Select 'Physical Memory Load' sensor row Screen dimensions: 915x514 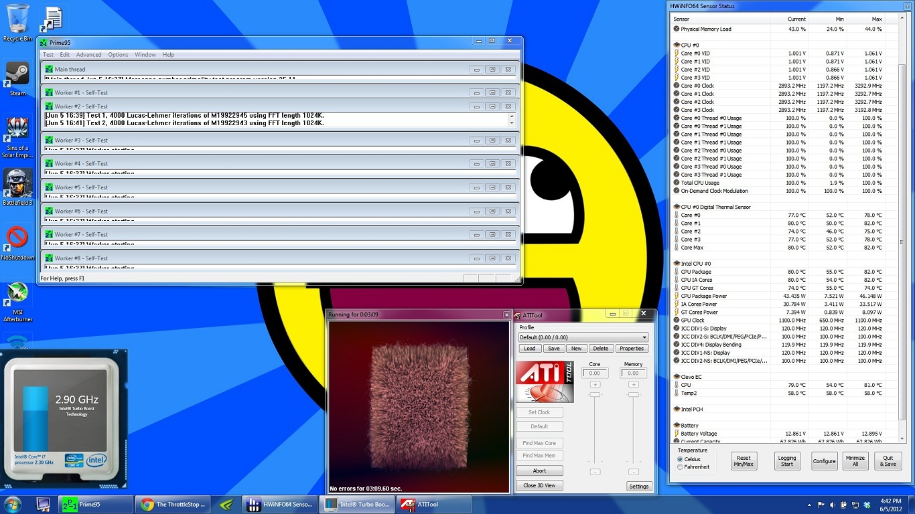[784, 29]
